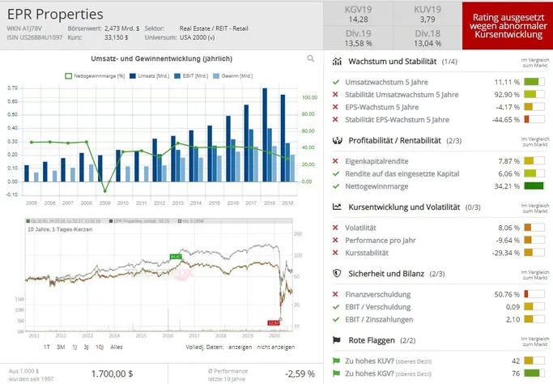Click the green check next to Umsatzwachstum 5 Jahre
The height and width of the screenshot is (384, 553).
[x=336, y=83]
